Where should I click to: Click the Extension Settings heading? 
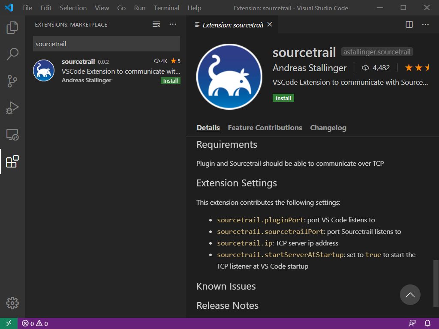pos(237,183)
